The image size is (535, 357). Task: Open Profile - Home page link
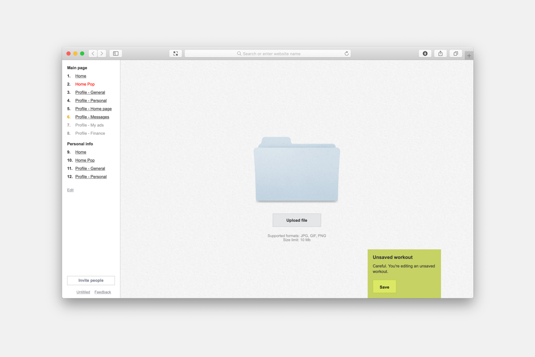pos(93,109)
